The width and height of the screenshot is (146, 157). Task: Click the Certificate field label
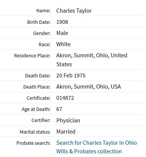(x=39, y=98)
